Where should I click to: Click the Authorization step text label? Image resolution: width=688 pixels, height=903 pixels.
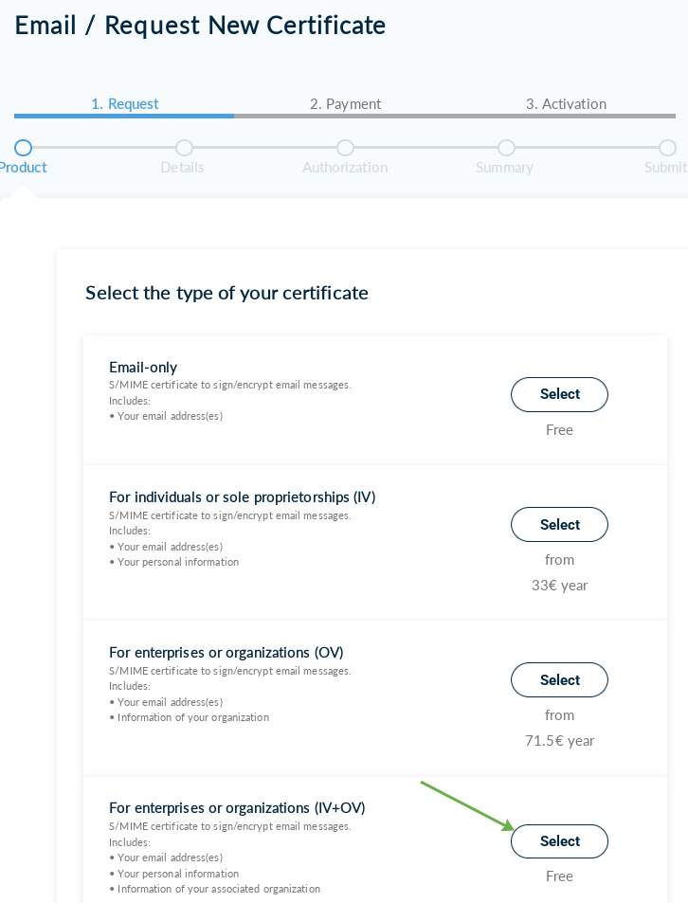tap(345, 168)
